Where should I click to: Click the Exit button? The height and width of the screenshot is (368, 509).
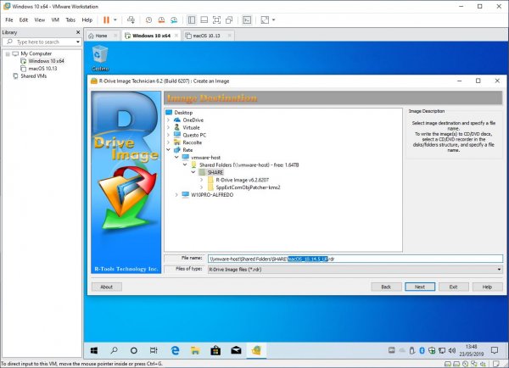(454, 287)
